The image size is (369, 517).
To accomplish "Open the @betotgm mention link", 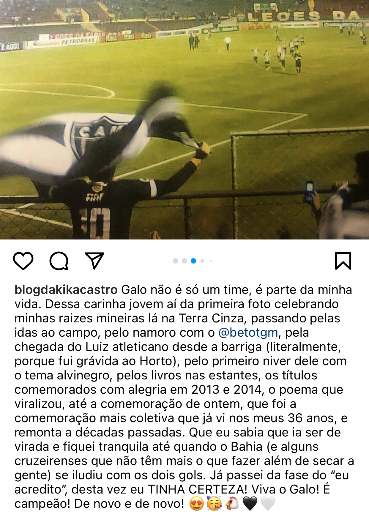I will click(248, 332).
